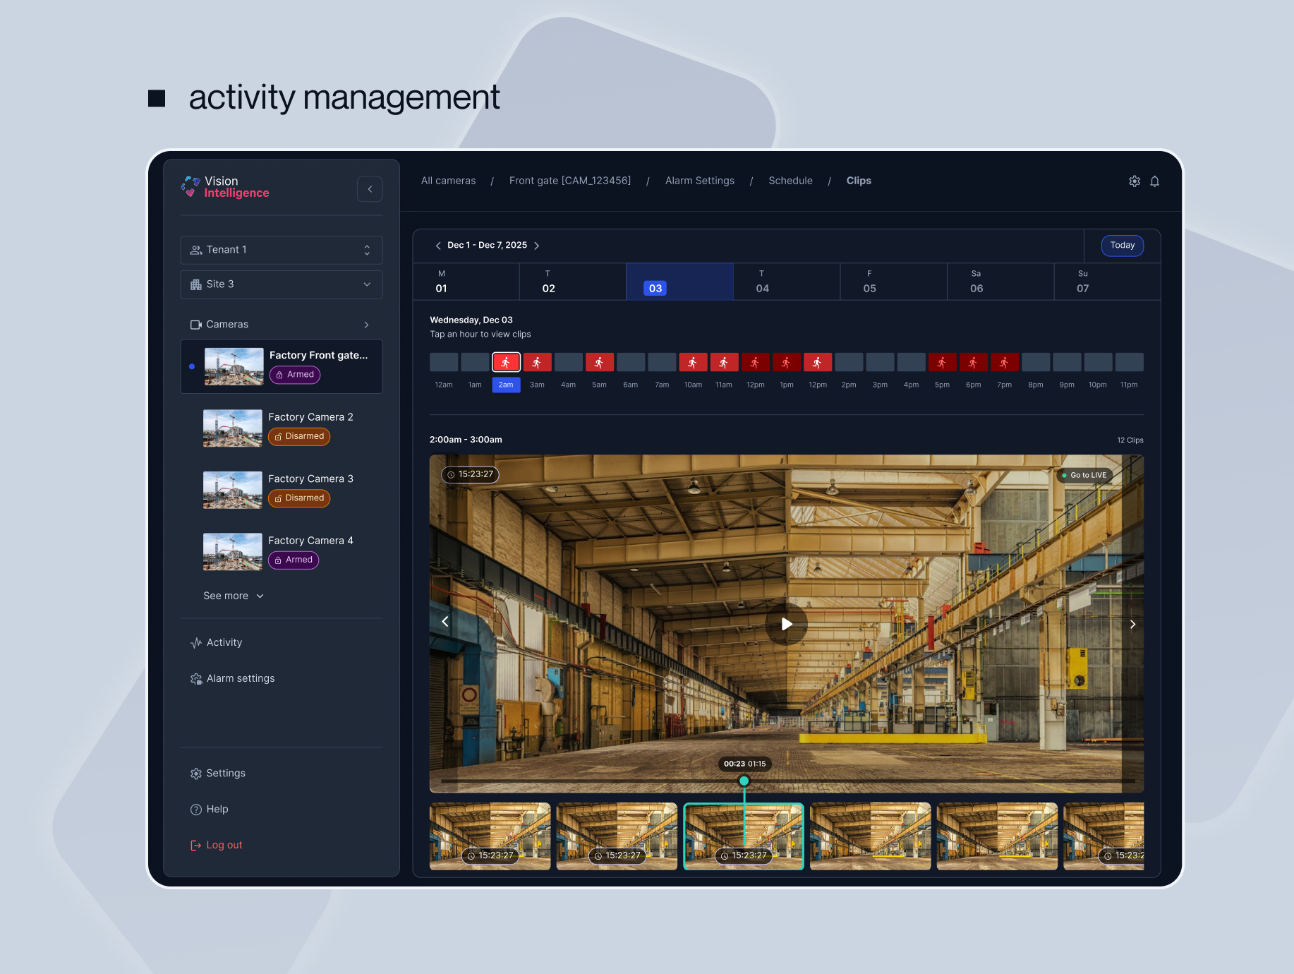Open the Tenant 1 dropdown
Image resolution: width=1294 pixels, height=974 pixels.
281,250
